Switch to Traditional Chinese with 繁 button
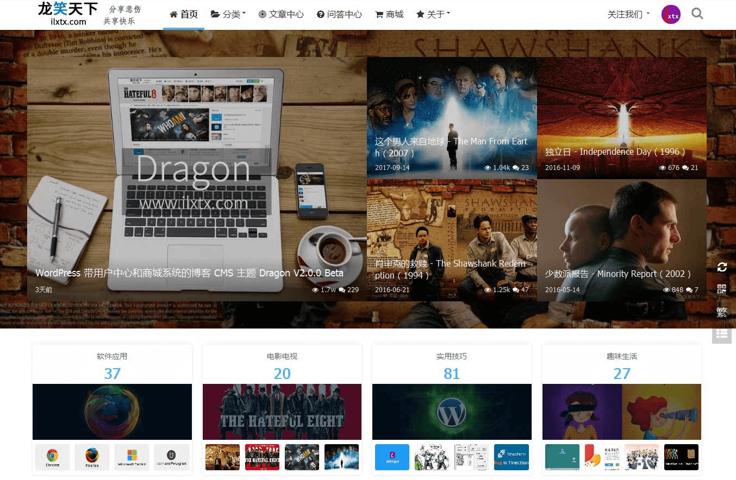 [722, 312]
